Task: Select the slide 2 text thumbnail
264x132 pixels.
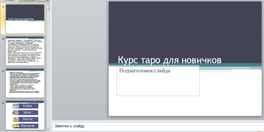Action: [x=25, y=50]
